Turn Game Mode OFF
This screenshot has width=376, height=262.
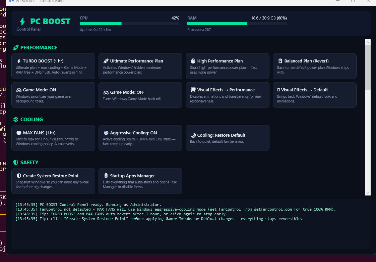click(140, 95)
